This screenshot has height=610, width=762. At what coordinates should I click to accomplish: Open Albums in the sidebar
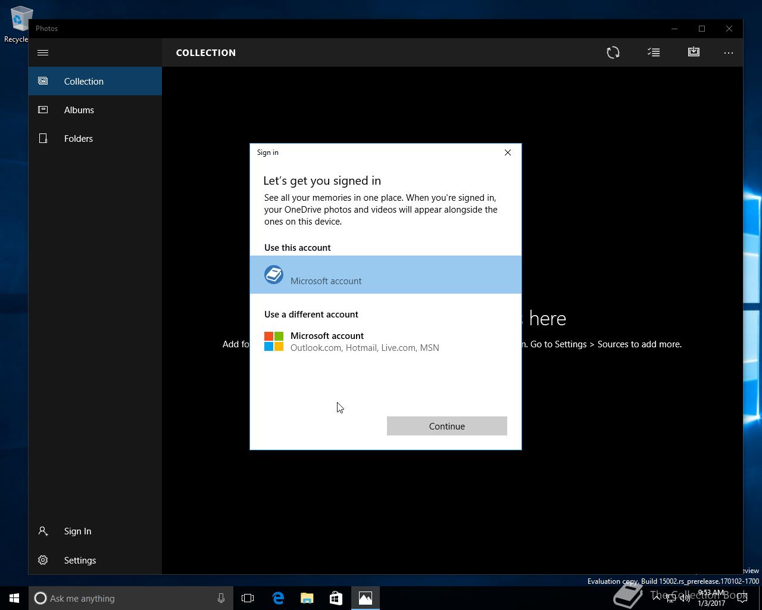coord(95,110)
